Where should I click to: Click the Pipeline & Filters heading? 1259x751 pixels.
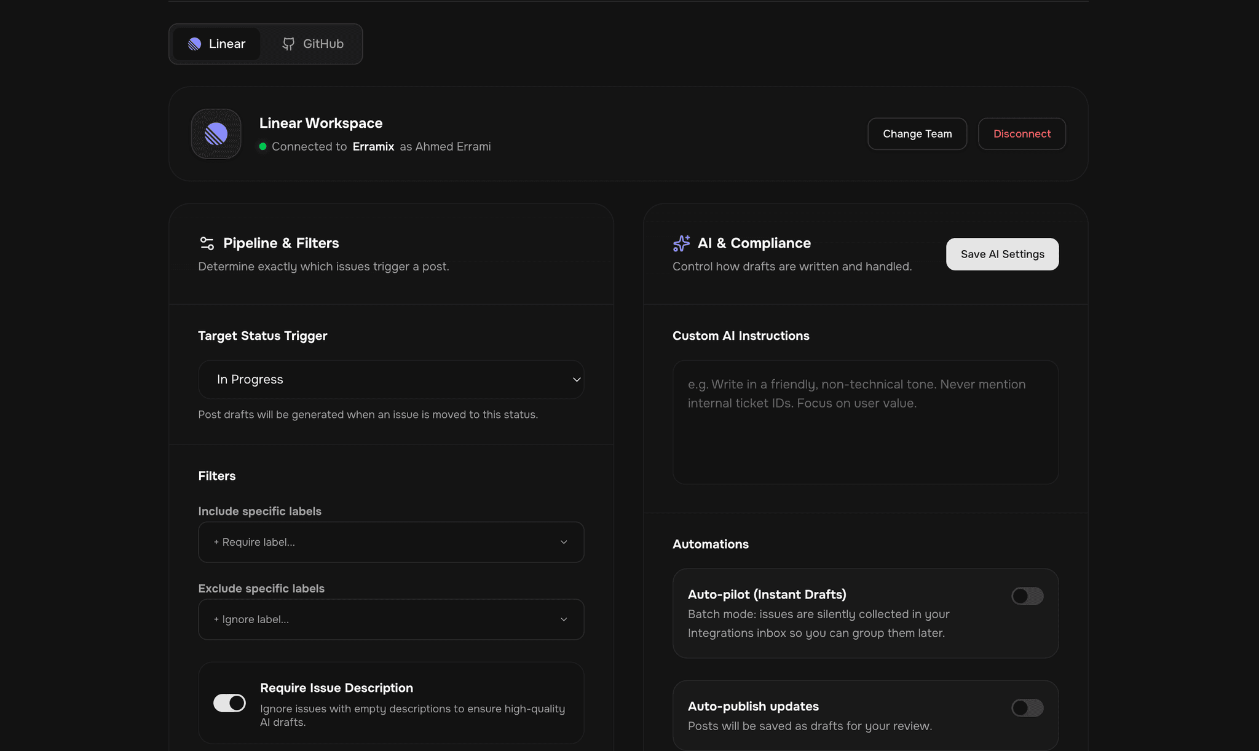click(281, 243)
